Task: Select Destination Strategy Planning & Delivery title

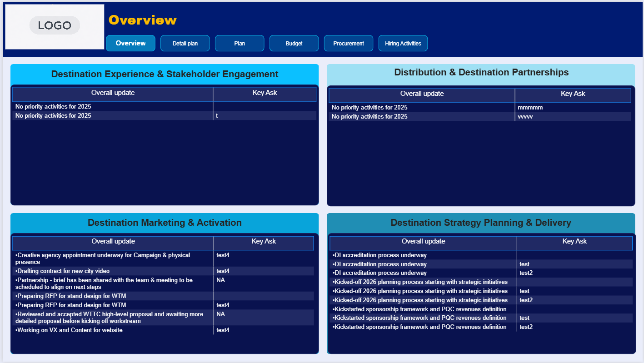Action: [481, 223]
